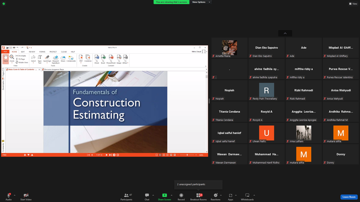Open Breakout Rooms

[x=199, y=196]
